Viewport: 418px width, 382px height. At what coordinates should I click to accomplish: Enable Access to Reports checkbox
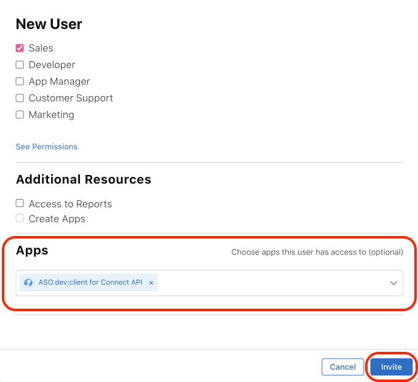20,203
